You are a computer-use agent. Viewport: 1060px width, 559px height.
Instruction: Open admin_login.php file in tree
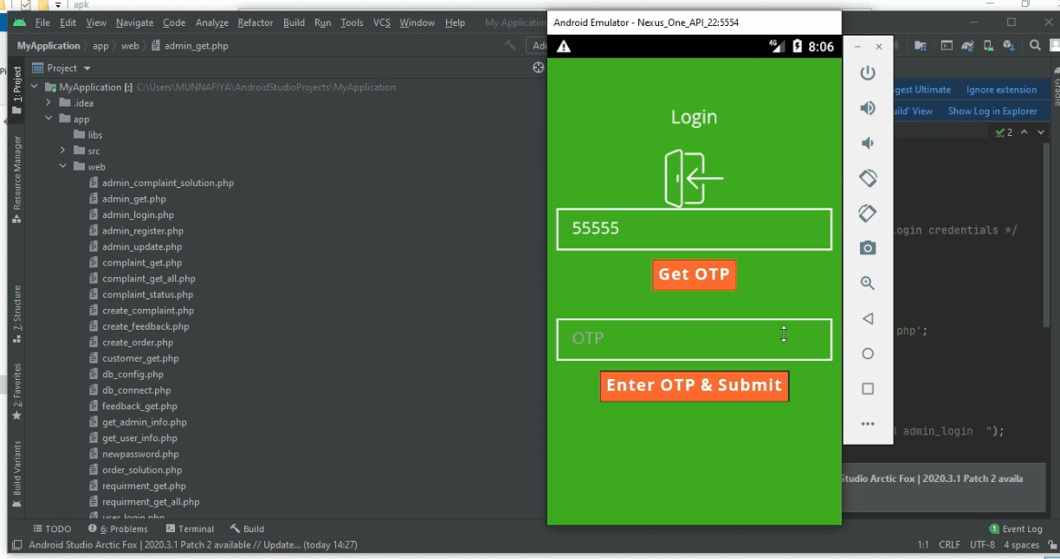click(x=138, y=215)
